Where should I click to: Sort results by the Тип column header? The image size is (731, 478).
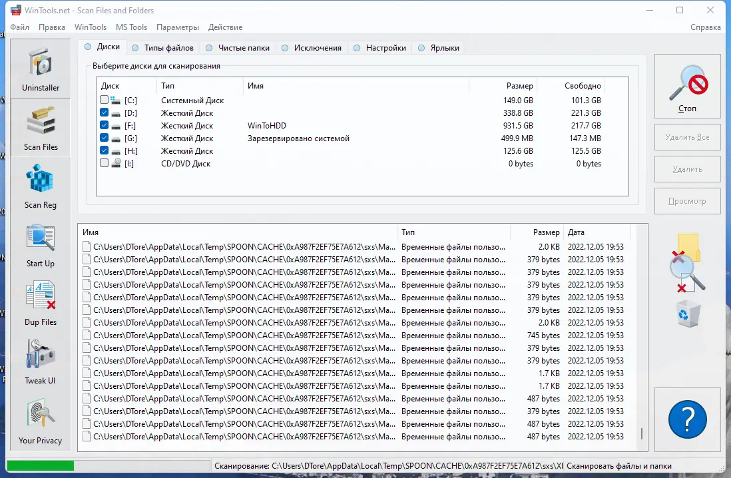pos(453,232)
